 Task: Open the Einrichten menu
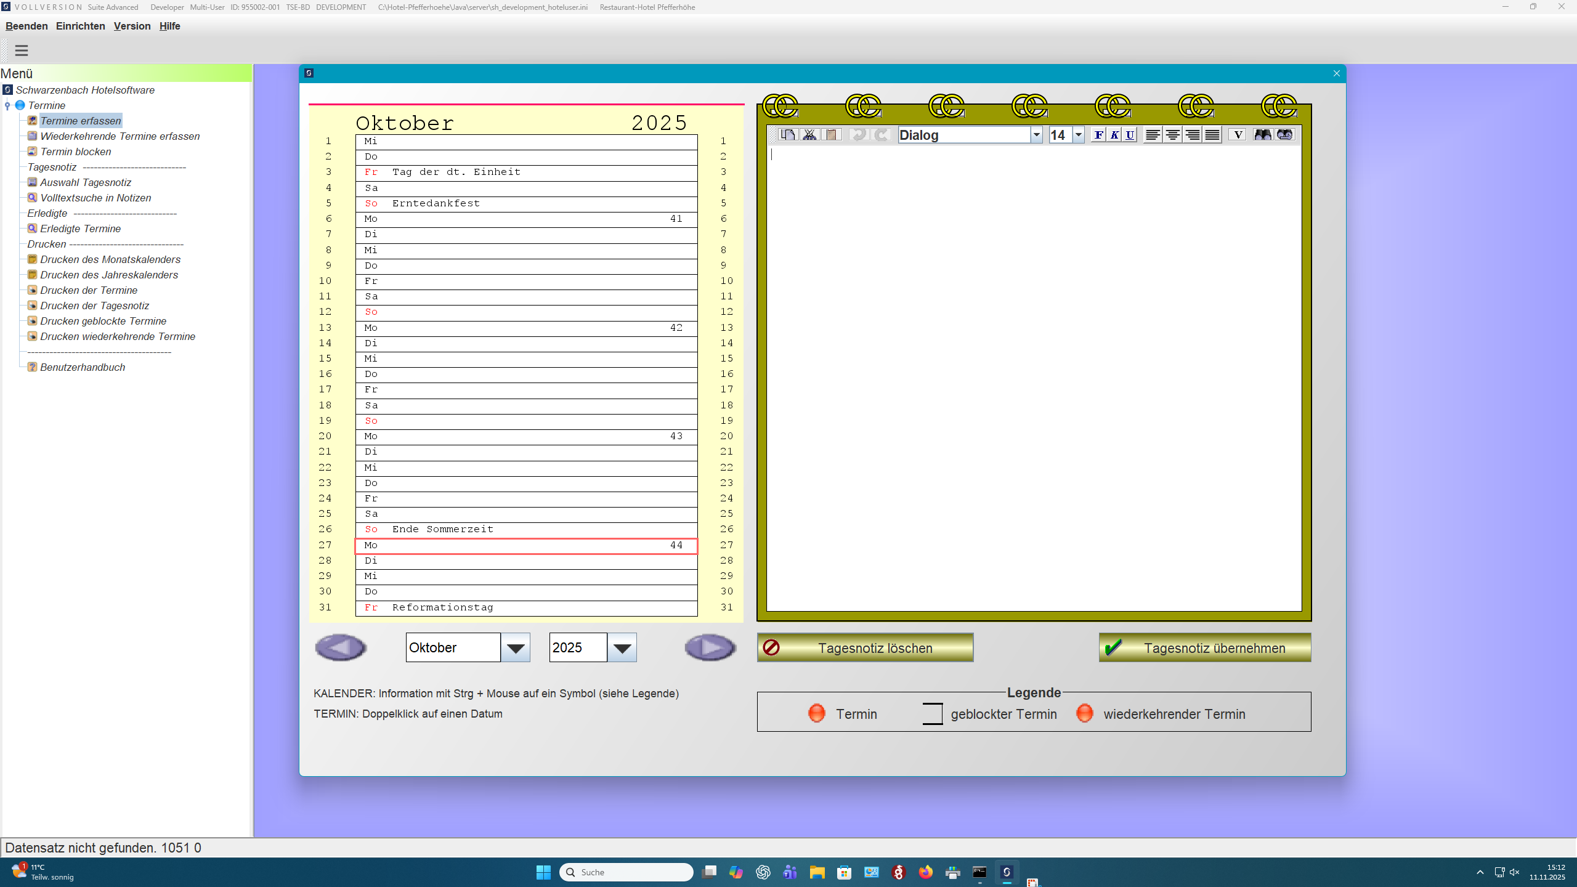(80, 26)
